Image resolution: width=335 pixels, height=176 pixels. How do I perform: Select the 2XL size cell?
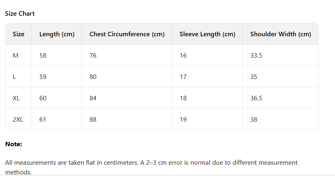pyautogui.click(x=18, y=120)
